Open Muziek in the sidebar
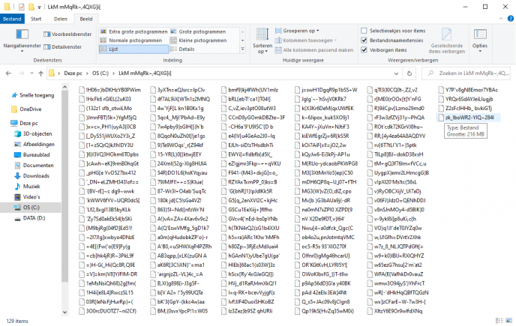This screenshot has height=326, width=516. tap(27, 187)
